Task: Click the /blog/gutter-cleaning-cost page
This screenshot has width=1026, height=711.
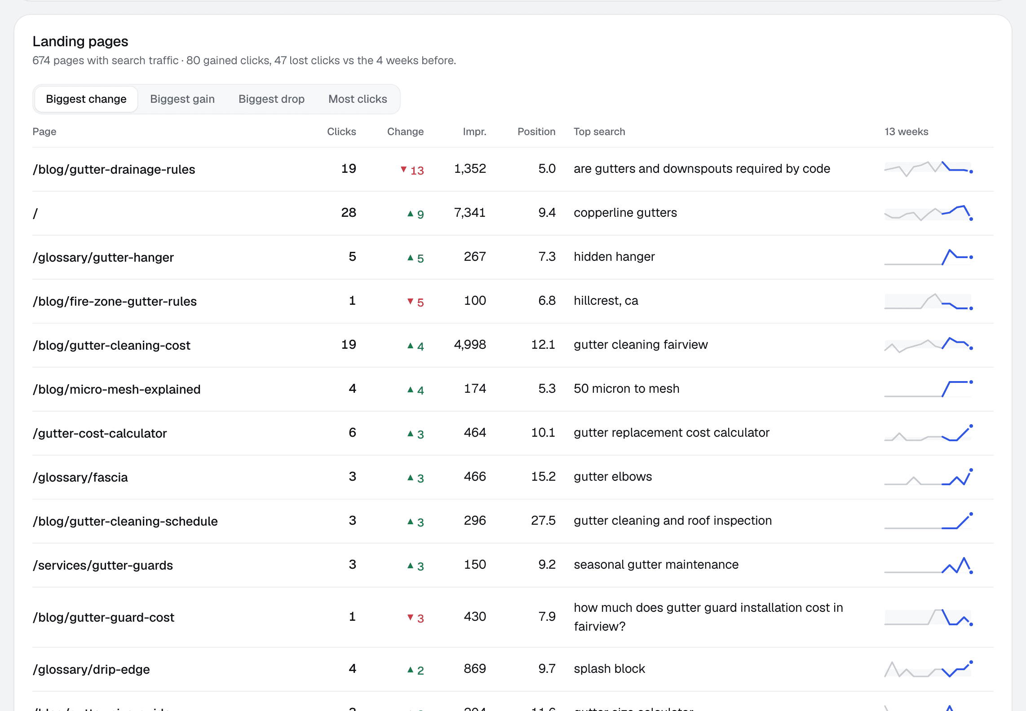Action: 111,345
